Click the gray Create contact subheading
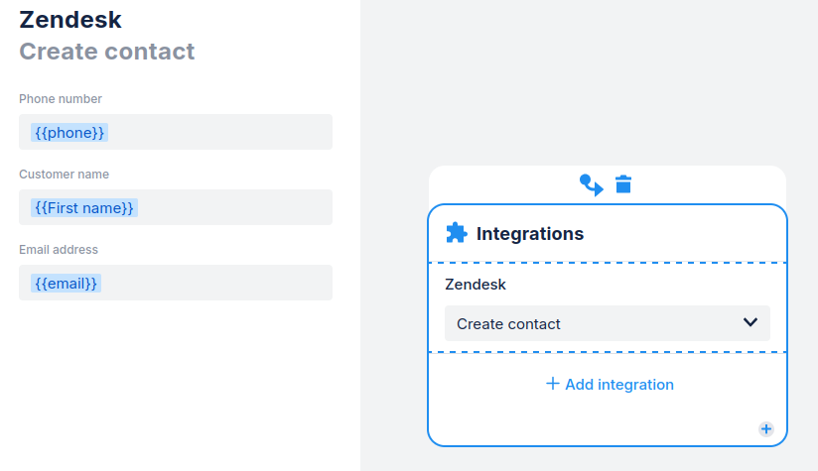 pyautogui.click(x=107, y=52)
